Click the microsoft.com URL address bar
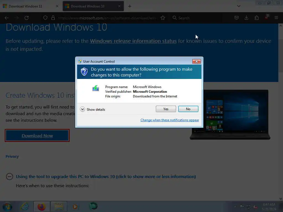This screenshot has height=212, width=283. pos(107,18)
